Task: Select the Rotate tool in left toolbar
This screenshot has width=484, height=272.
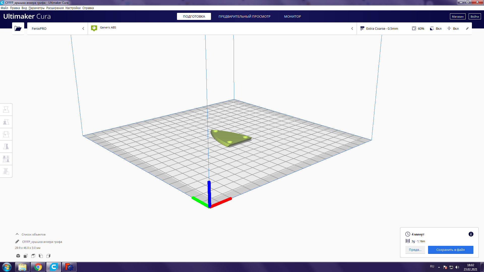Action: pos(6,134)
